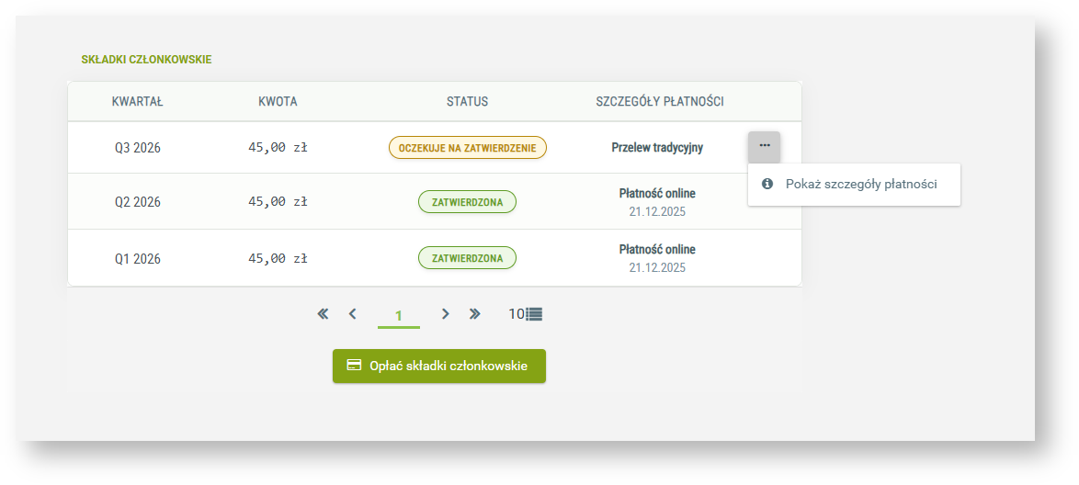Image resolution: width=1079 pixels, height=485 pixels.
Task: Select the 'Przelew tradycyjny' payment detail
Action: pyautogui.click(x=657, y=148)
